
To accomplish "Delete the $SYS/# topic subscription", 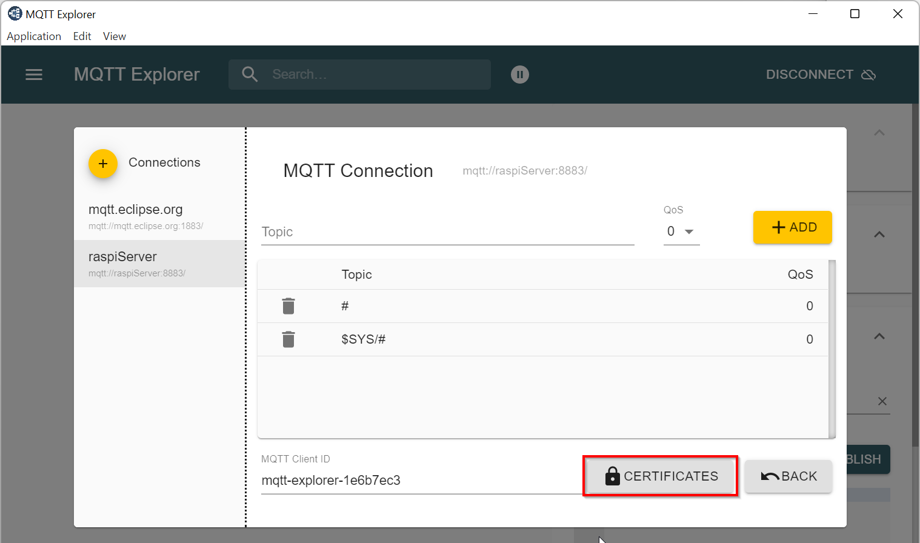I will point(288,339).
